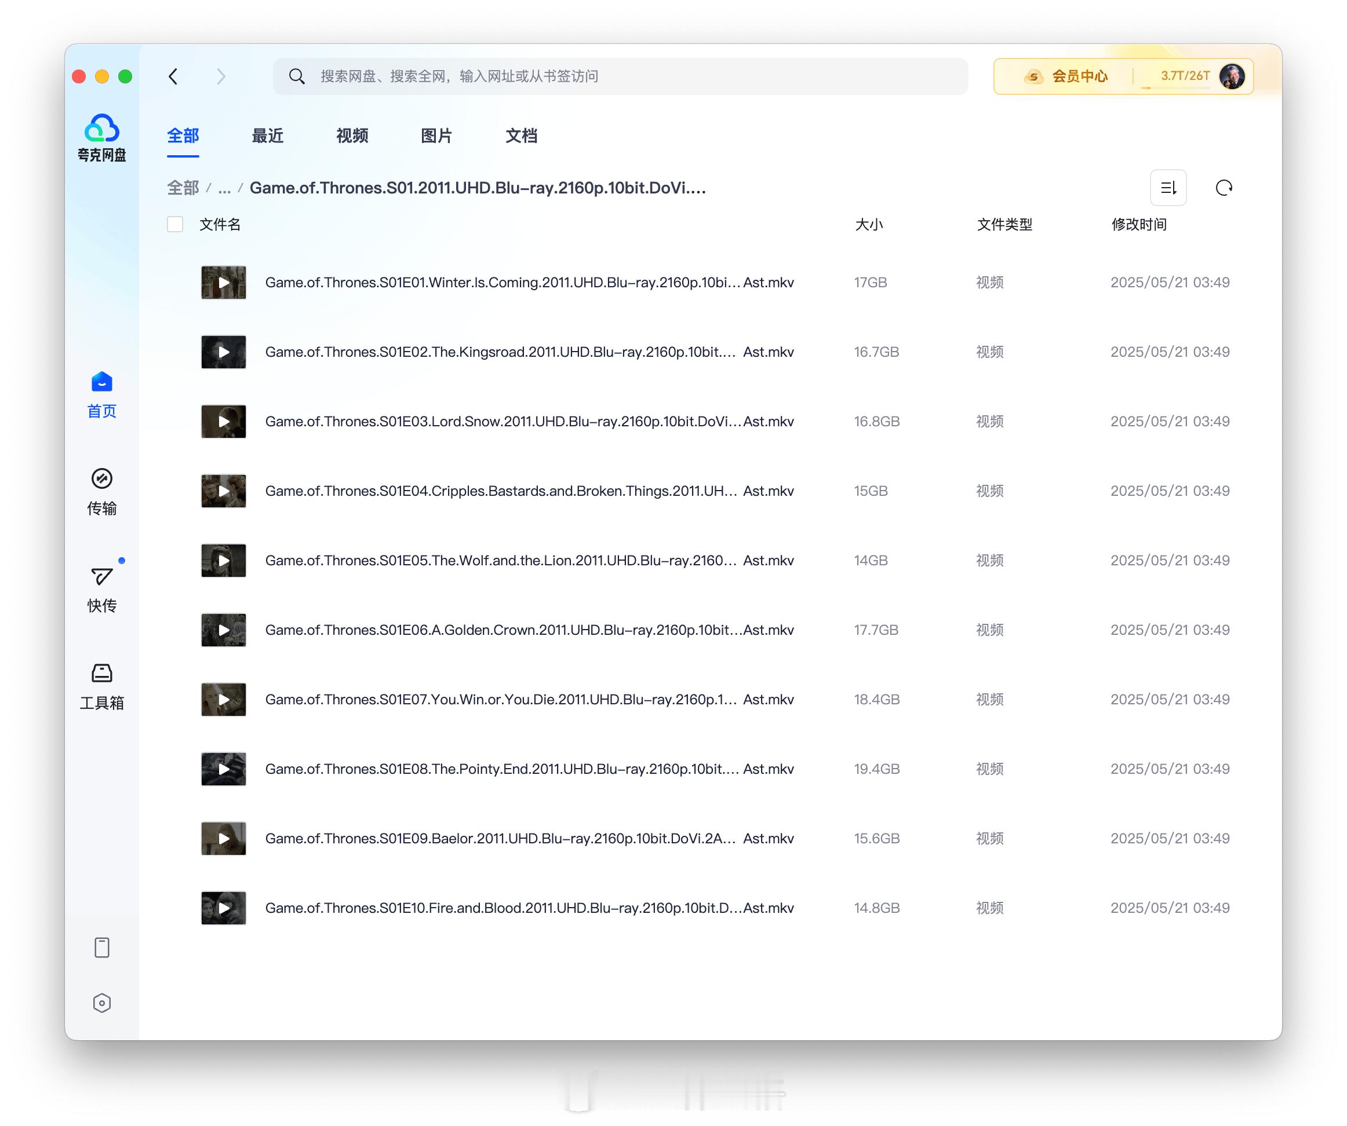Open the sort order dropdown button
Viewport: 1347px width, 1126px height.
pyautogui.click(x=1168, y=188)
